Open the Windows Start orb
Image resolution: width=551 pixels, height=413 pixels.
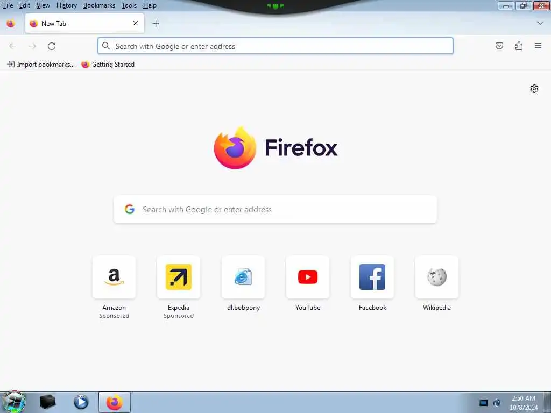point(13,402)
